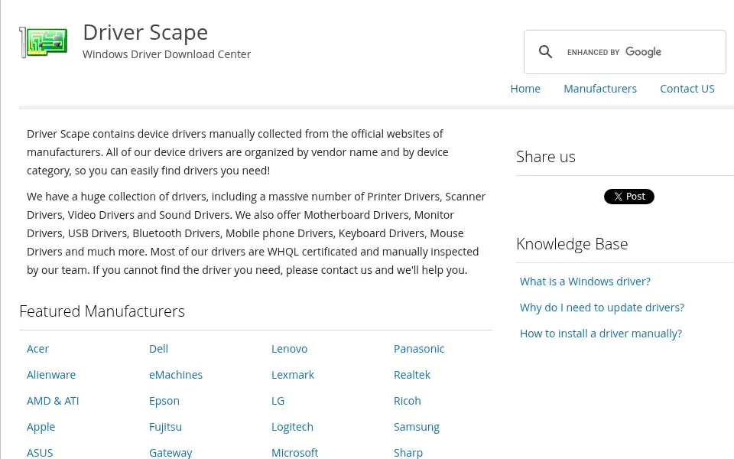The height and width of the screenshot is (459, 734).
Task: Open the Contact US navigation link
Action: coord(687,89)
